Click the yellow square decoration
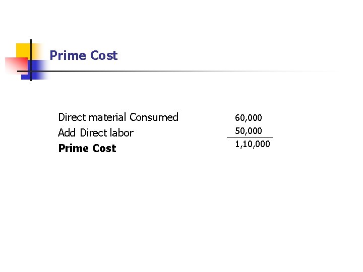The image size is (363, 272). click(23, 50)
